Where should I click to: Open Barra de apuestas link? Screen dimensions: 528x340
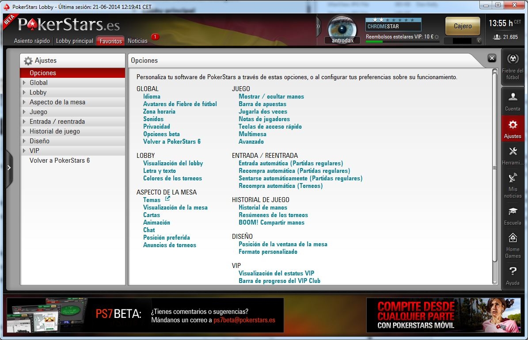262,104
